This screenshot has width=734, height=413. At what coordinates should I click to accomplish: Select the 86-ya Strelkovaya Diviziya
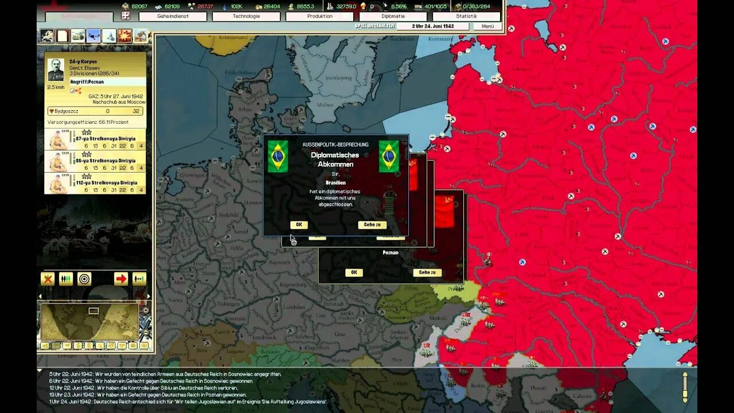[x=95, y=161]
